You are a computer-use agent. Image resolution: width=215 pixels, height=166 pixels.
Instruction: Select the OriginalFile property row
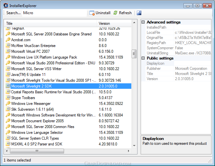point(178,38)
